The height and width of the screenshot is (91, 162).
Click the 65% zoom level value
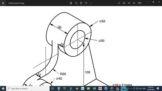click(x=140, y=3)
